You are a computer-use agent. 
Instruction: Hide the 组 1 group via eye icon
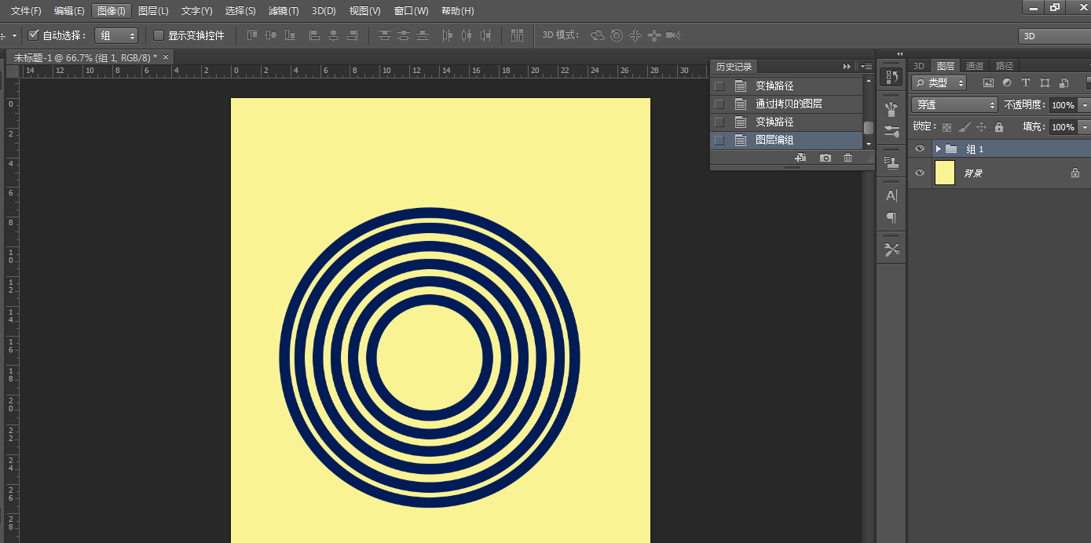click(x=920, y=148)
